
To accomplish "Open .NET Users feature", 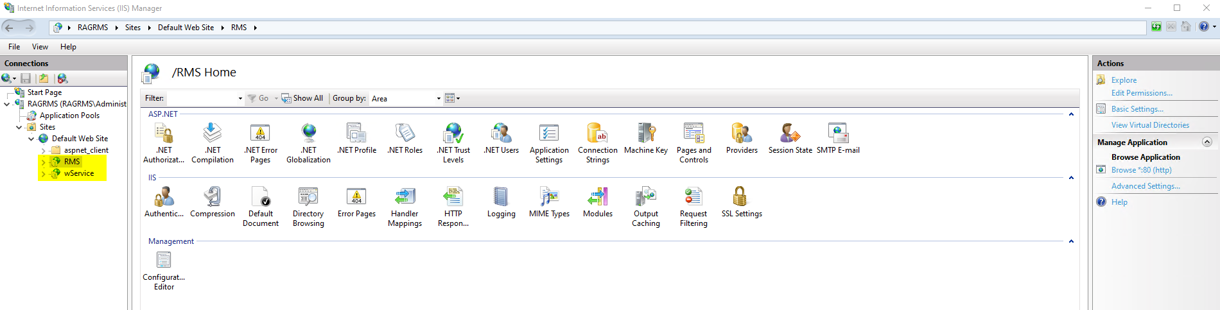I will click(x=501, y=139).
